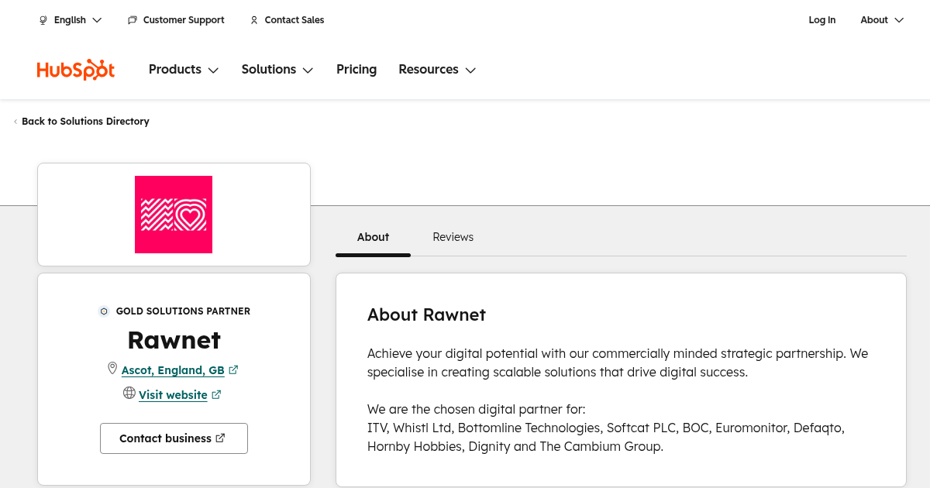930x488 pixels.
Task: Click external link icon after Visit website
Action: pyautogui.click(x=216, y=395)
